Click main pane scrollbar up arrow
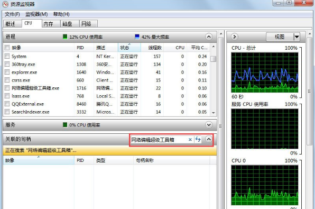 coord(221,33)
